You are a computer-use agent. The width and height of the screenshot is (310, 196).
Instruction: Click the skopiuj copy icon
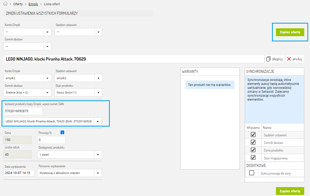(268, 59)
